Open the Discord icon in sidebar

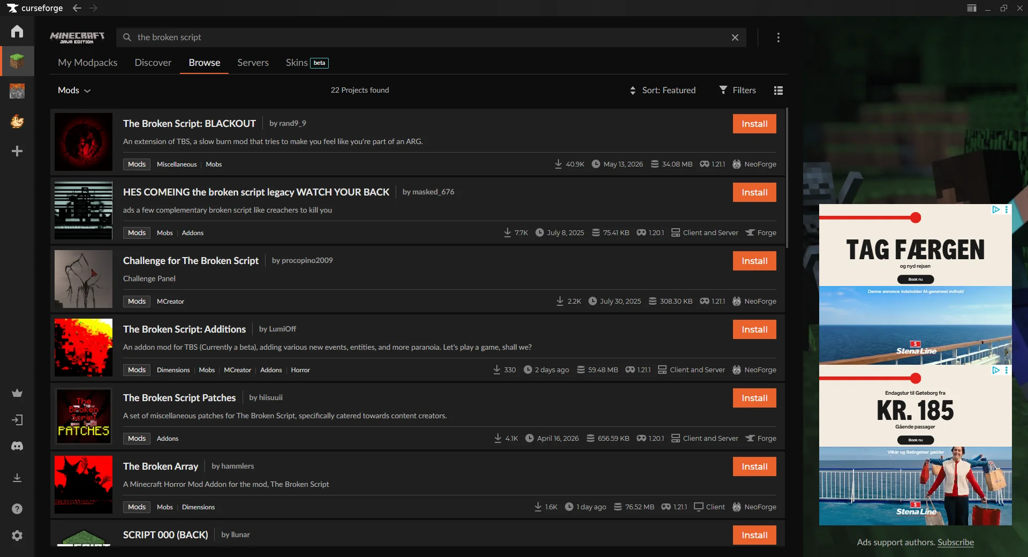pos(17,446)
